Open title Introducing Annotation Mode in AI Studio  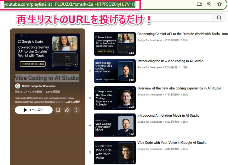tap(168, 115)
